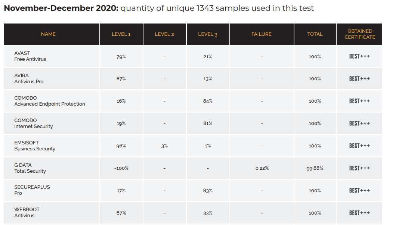Click G DATA's BEST+++ certificate badge

(359, 168)
